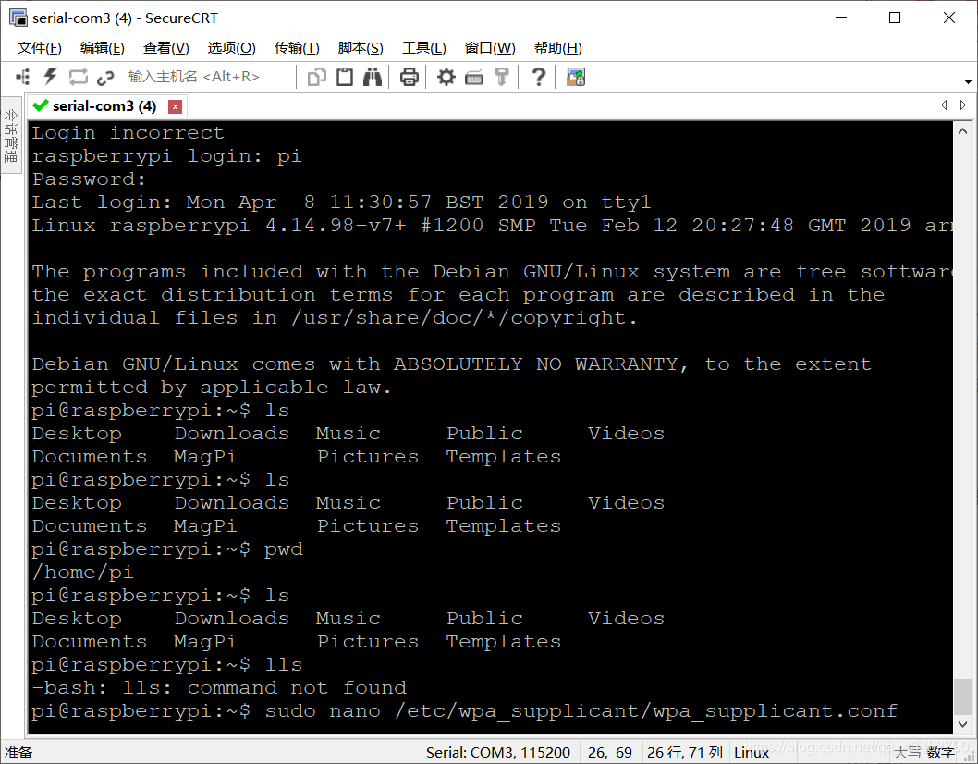Click 'Login incorrect' terminal line
The height and width of the screenshot is (764, 978).
128,133
